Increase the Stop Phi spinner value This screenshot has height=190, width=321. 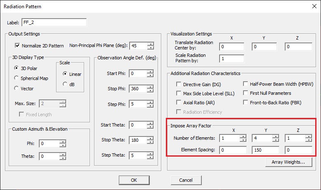tap(150, 87)
